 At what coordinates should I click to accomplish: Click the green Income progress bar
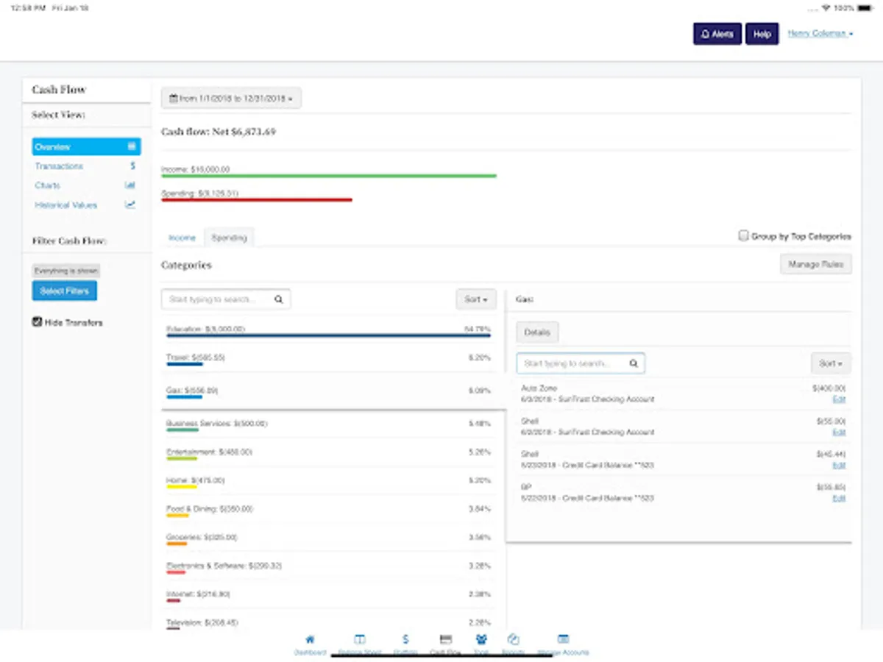click(329, 176)
